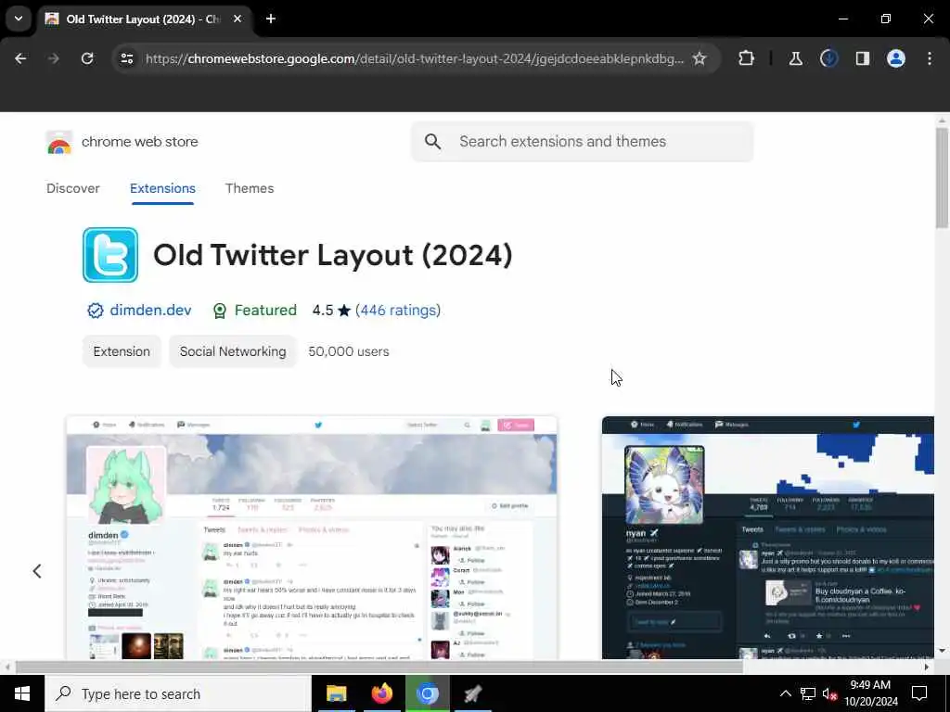950x712 pixels.
Task: Expand the tab search dropdown arrow
Action: tap(19, 19)
